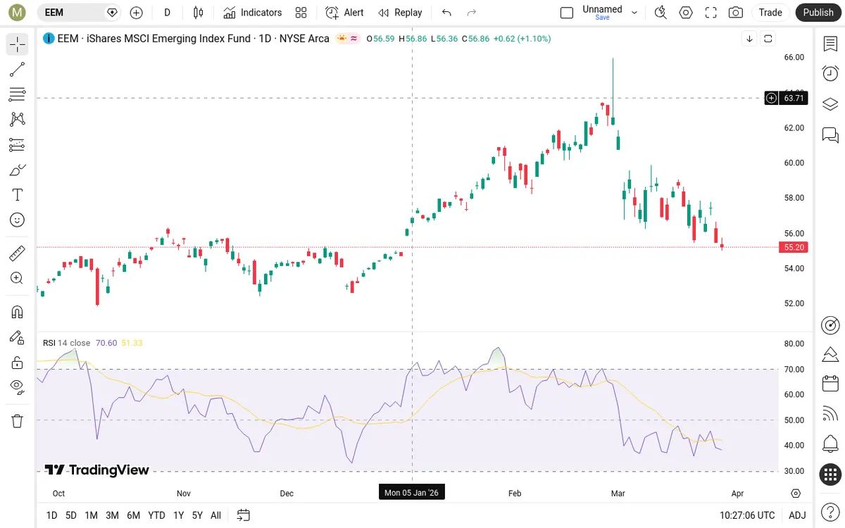
Task: Select the 1M date range
Action: (x=91, y=515)
